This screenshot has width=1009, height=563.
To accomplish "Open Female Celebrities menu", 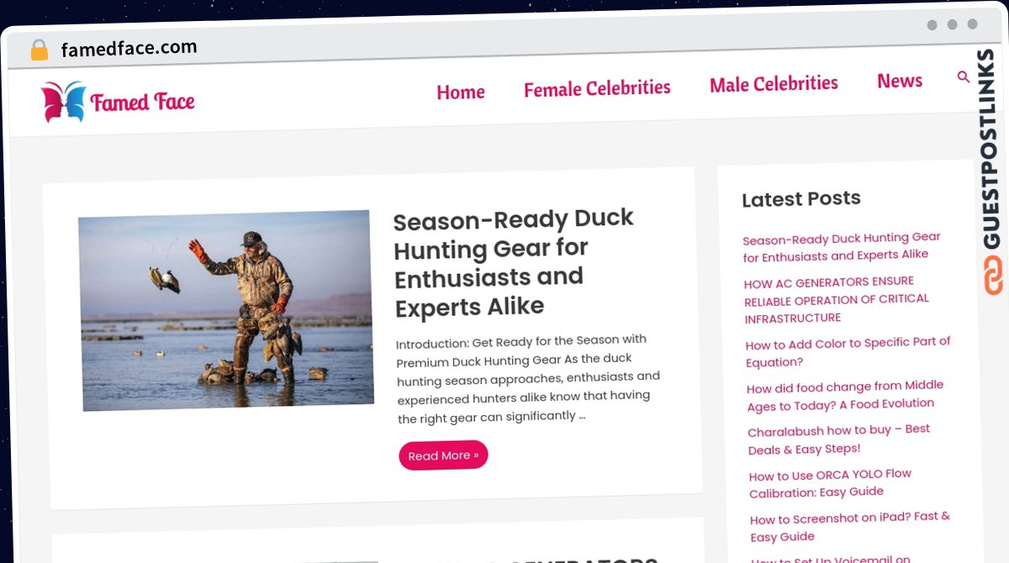I will [x=597, y=88].
